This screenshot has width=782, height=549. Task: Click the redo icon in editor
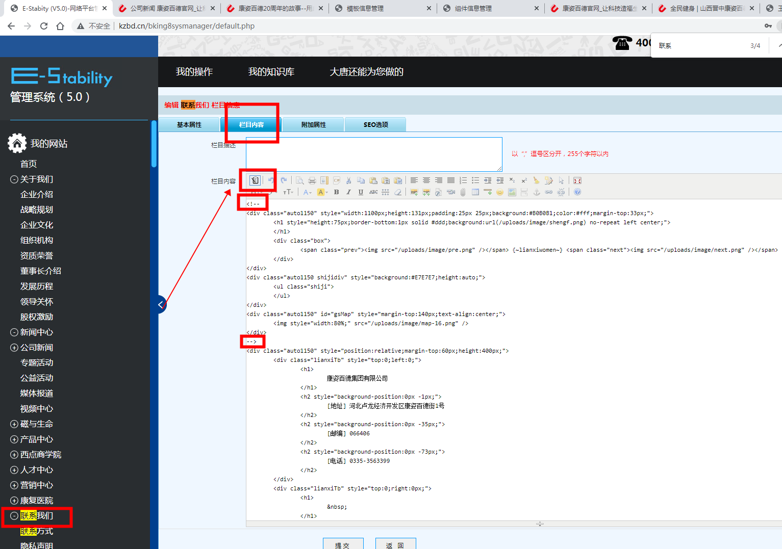click(x=284, y=180)
